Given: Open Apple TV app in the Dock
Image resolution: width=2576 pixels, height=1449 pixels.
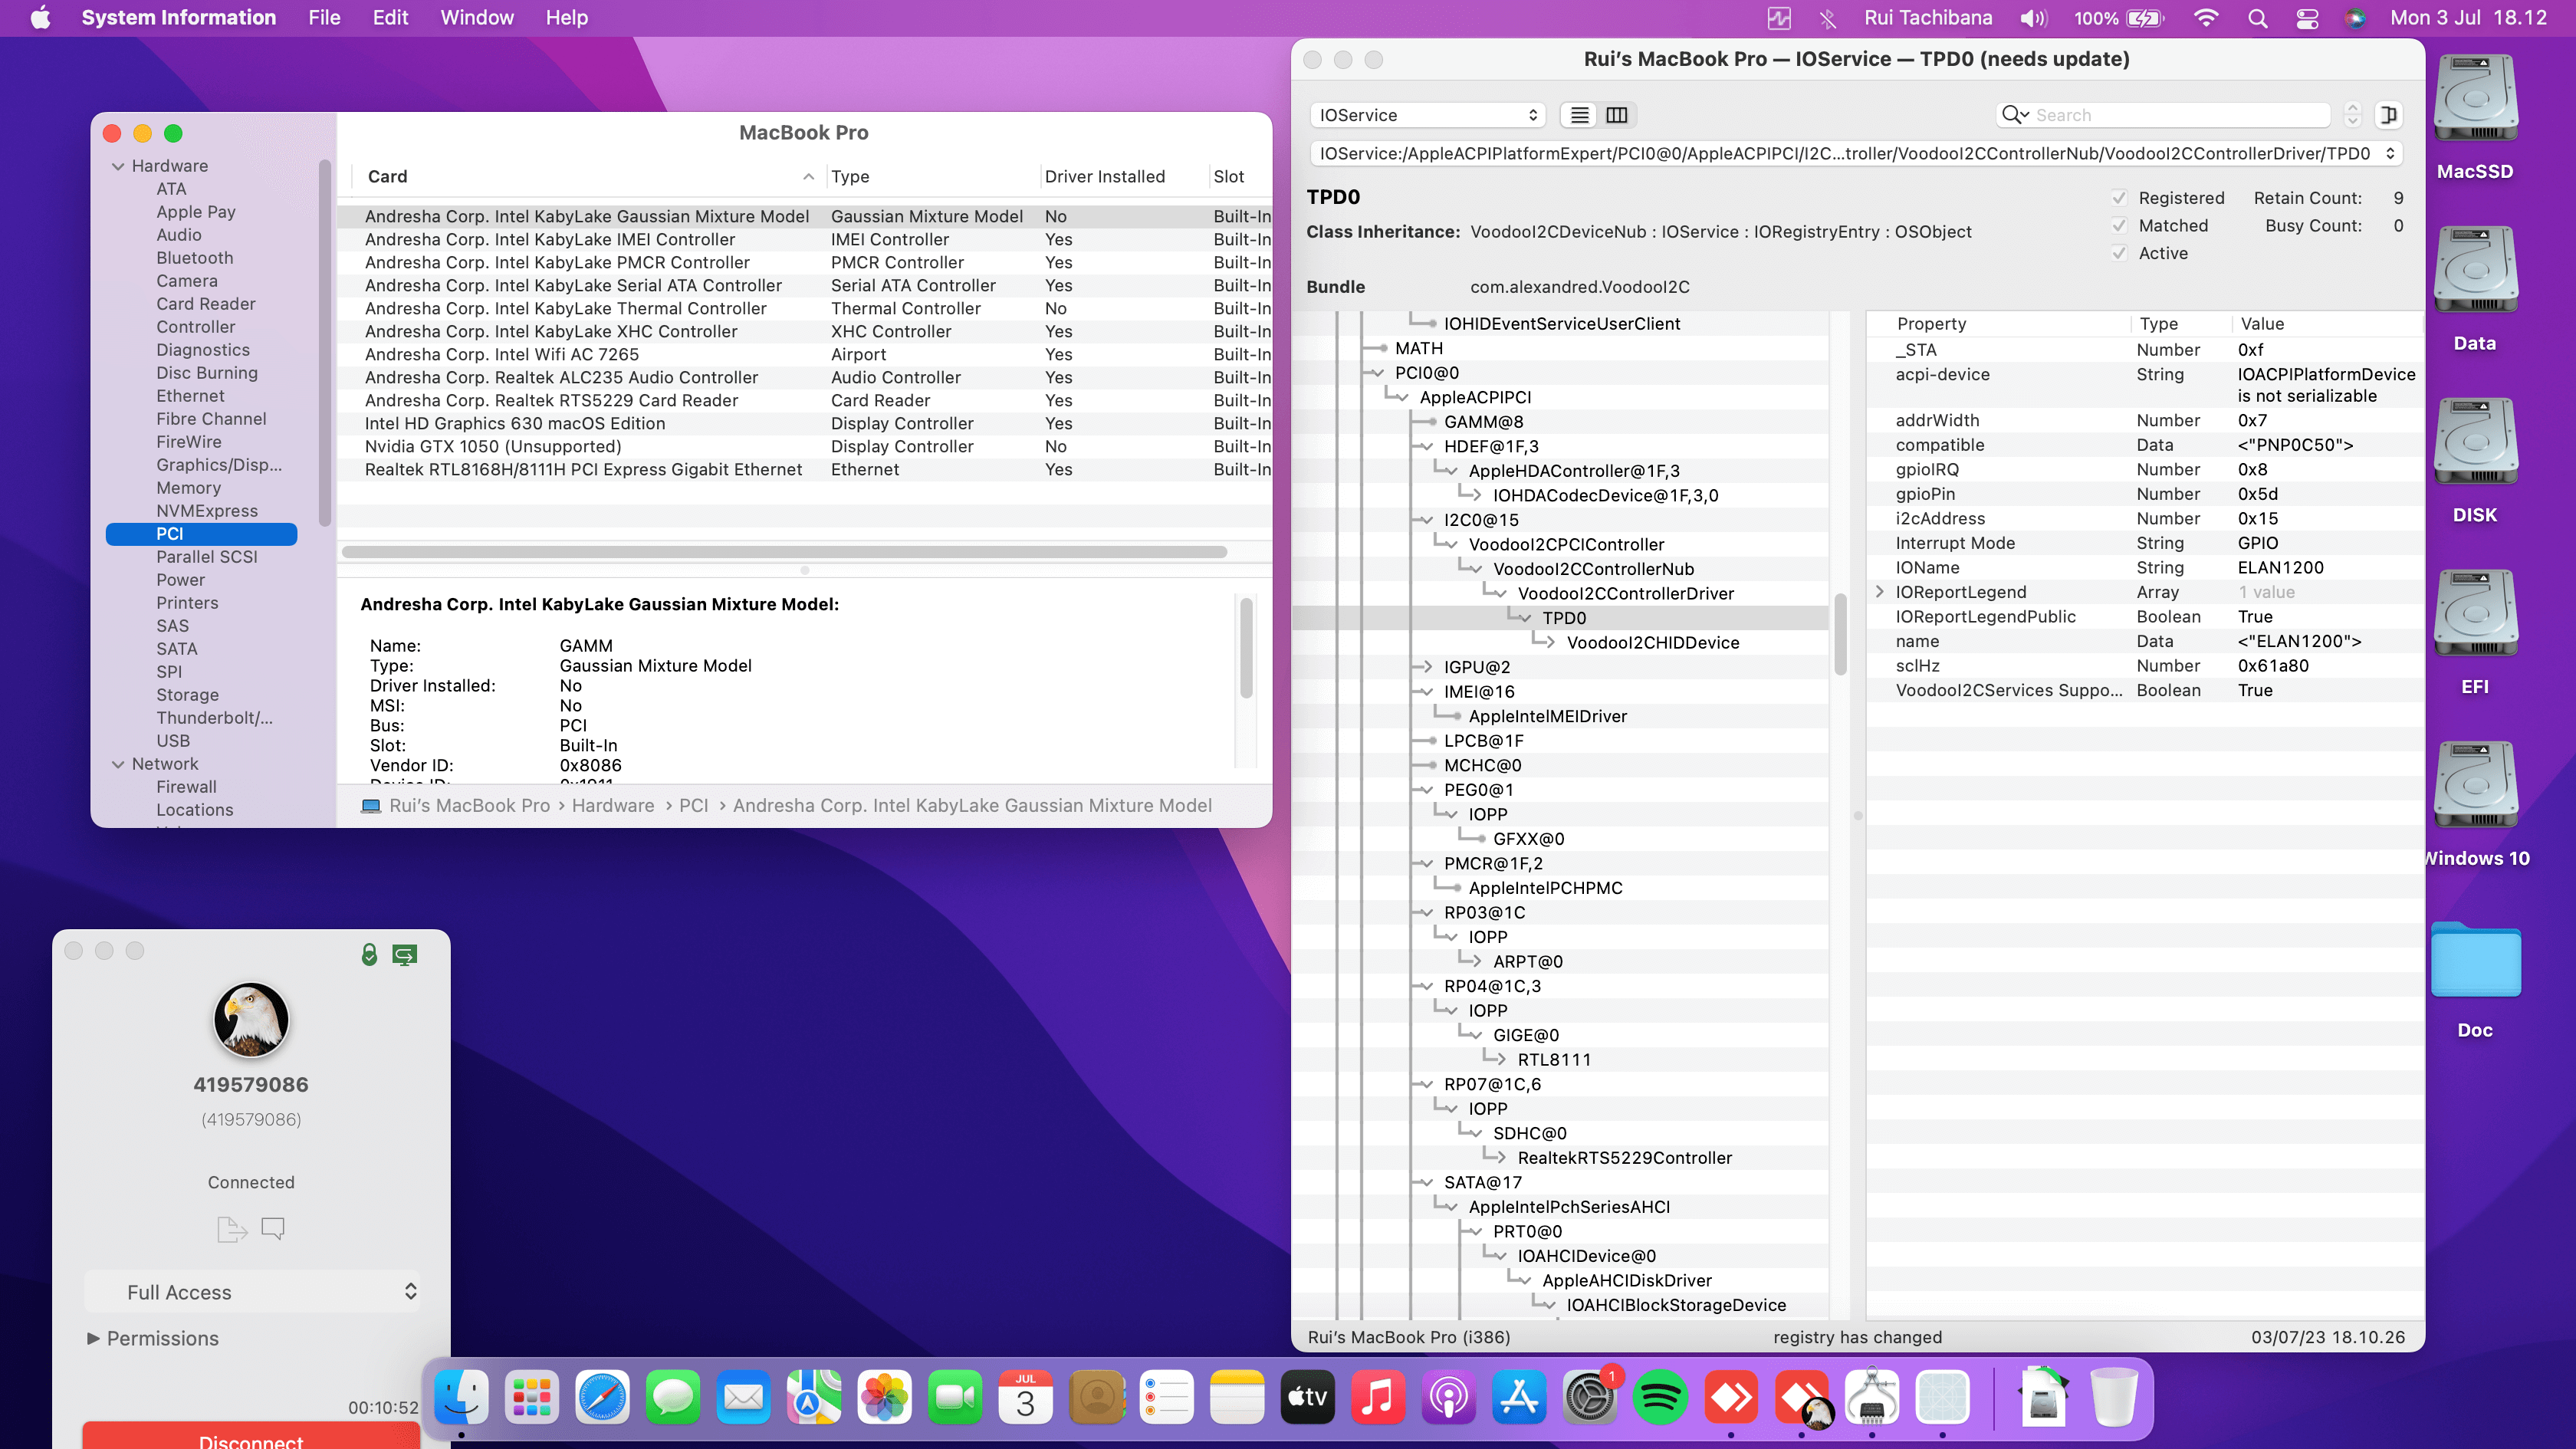Looking at the screenshot, I should pos(1308,1397).
